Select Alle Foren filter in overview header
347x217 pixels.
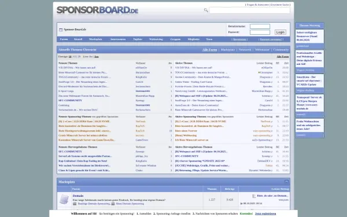(209, 50)
